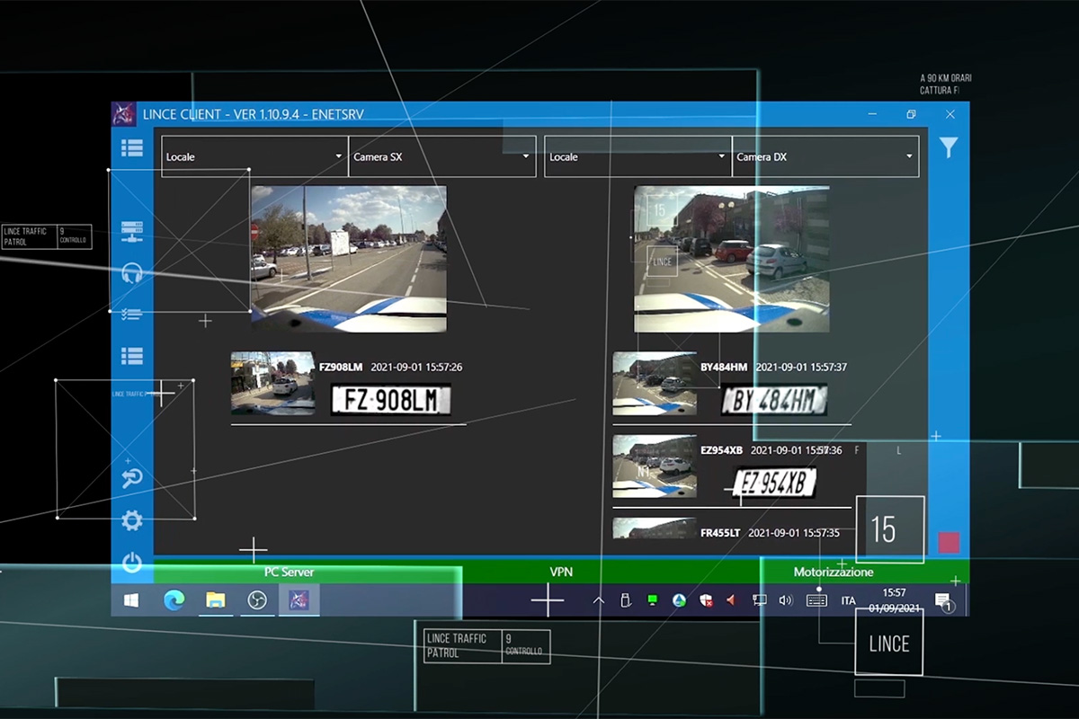The height and width of the screenshot is (719, 1079).
Task: Select the BY484HM plate number text
Action: tap(724, 367)
